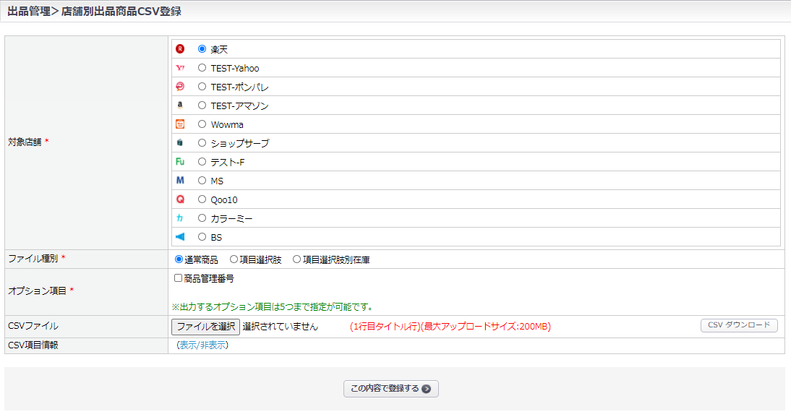The image size is (791, 417).
Task: Click the Ponpare store logo icon
Action: (x=180, y=87)
